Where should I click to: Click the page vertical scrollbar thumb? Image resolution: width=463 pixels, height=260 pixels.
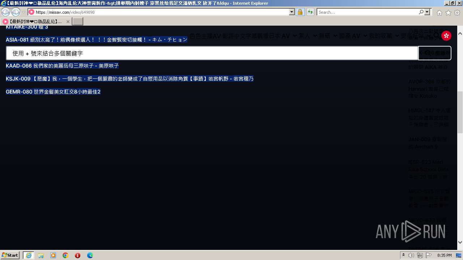pyautogui.click(x=460, y=112)
